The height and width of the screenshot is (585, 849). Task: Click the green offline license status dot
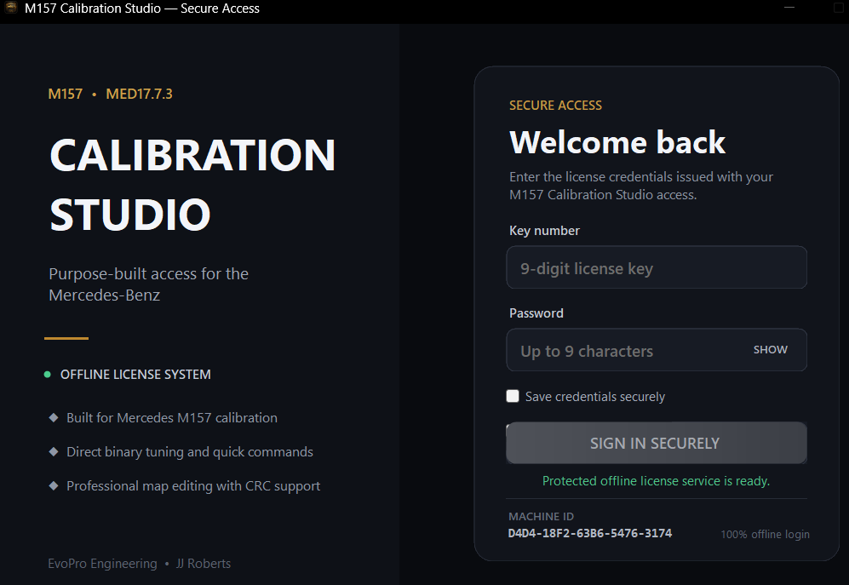[47, 375]
